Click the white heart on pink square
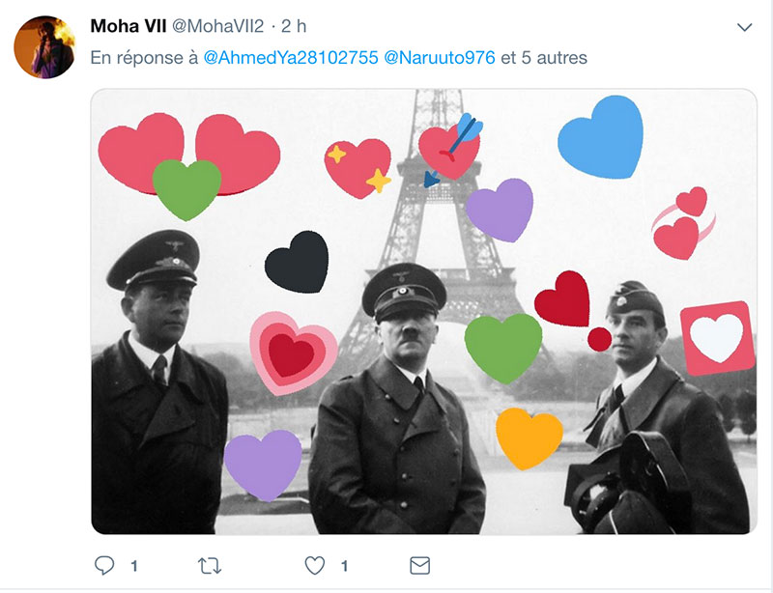The image size is (773, 593). pos(717,338)
